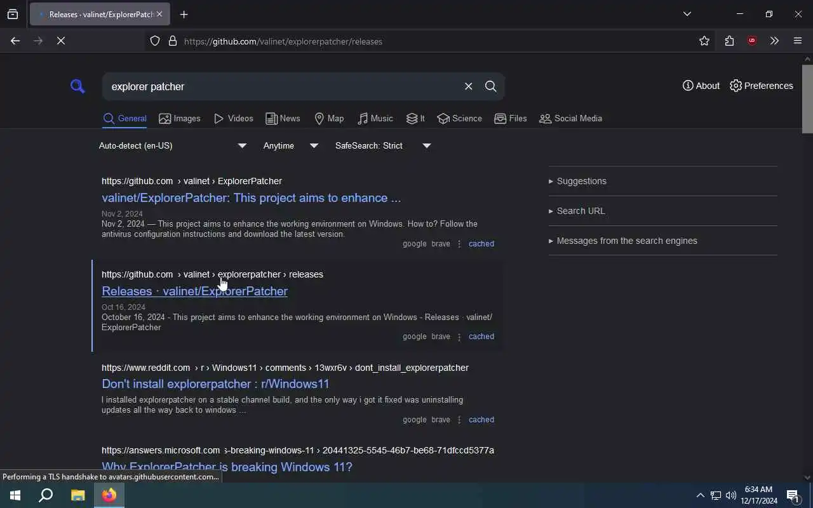This screenshot has width=813, height=508.
Task: Open the Anytime time range dropdown
Action: click(291, 146)
